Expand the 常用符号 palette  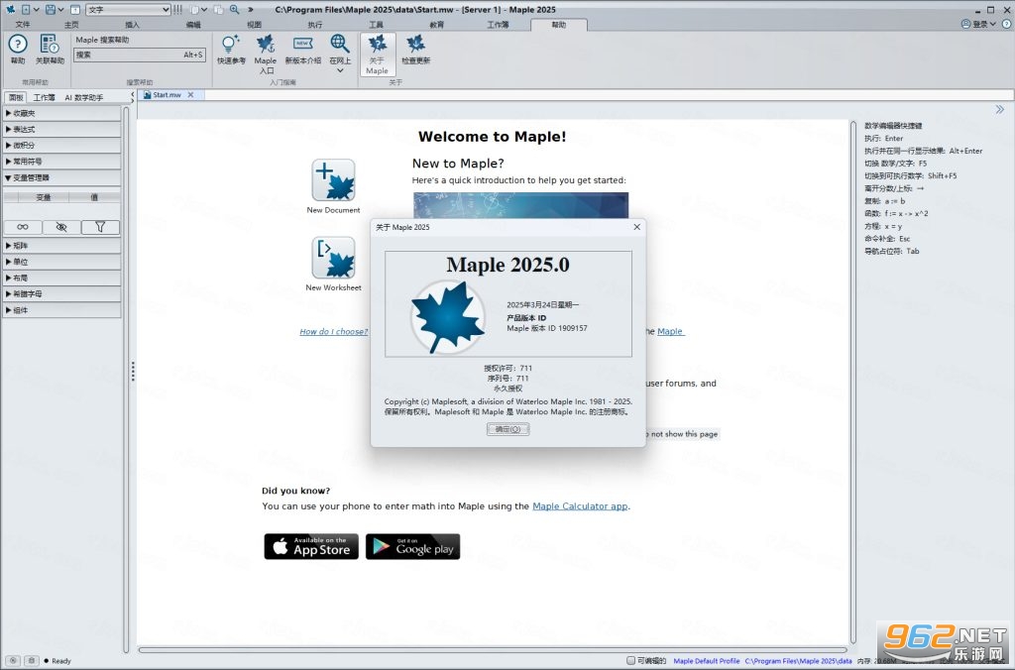[61, 162]
